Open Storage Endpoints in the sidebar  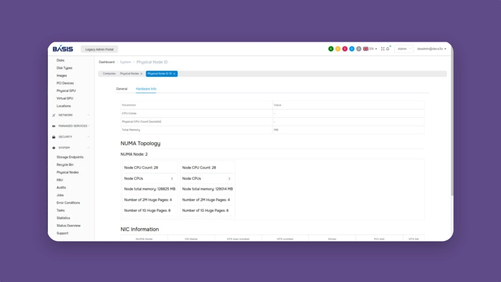[70, 157]
